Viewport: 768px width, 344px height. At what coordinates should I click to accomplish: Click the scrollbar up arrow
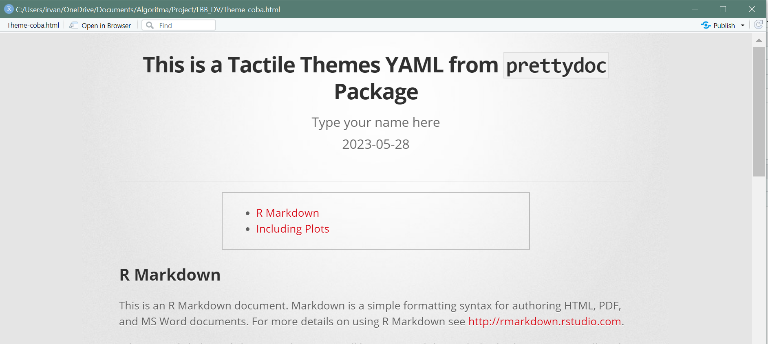pos(759,40)
